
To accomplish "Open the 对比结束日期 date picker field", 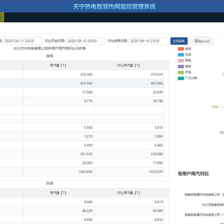I will (x=148, y=41).
